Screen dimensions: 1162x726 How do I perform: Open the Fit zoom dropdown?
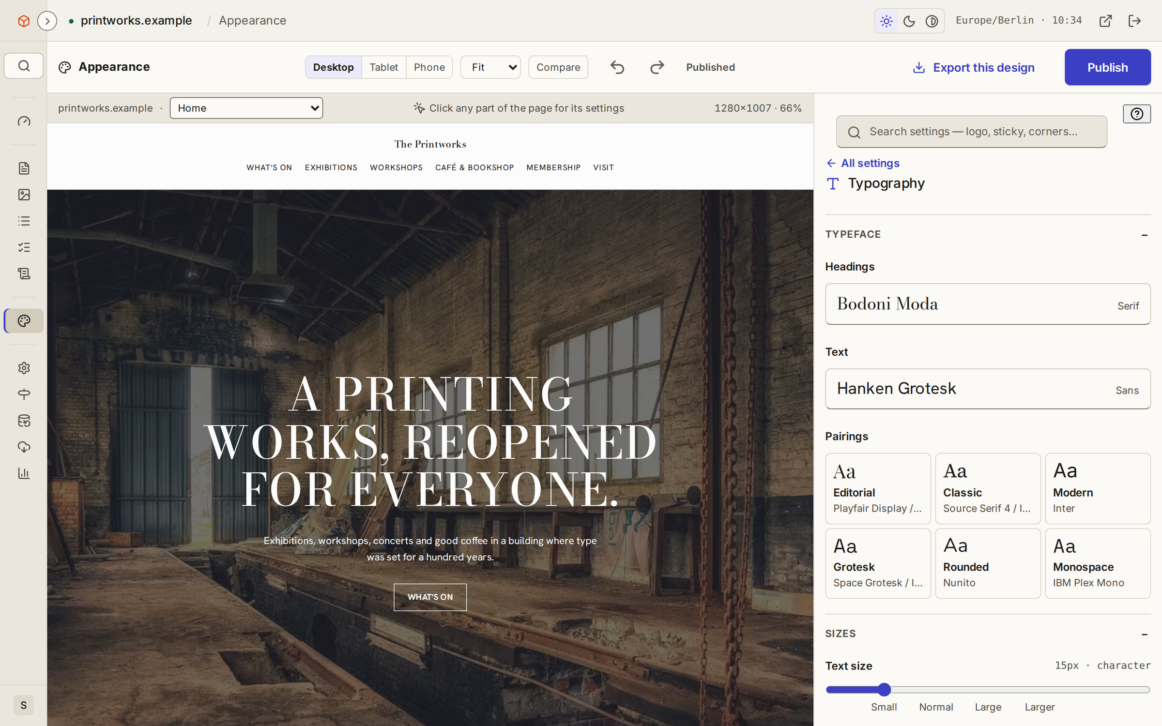tap(490, 67)
